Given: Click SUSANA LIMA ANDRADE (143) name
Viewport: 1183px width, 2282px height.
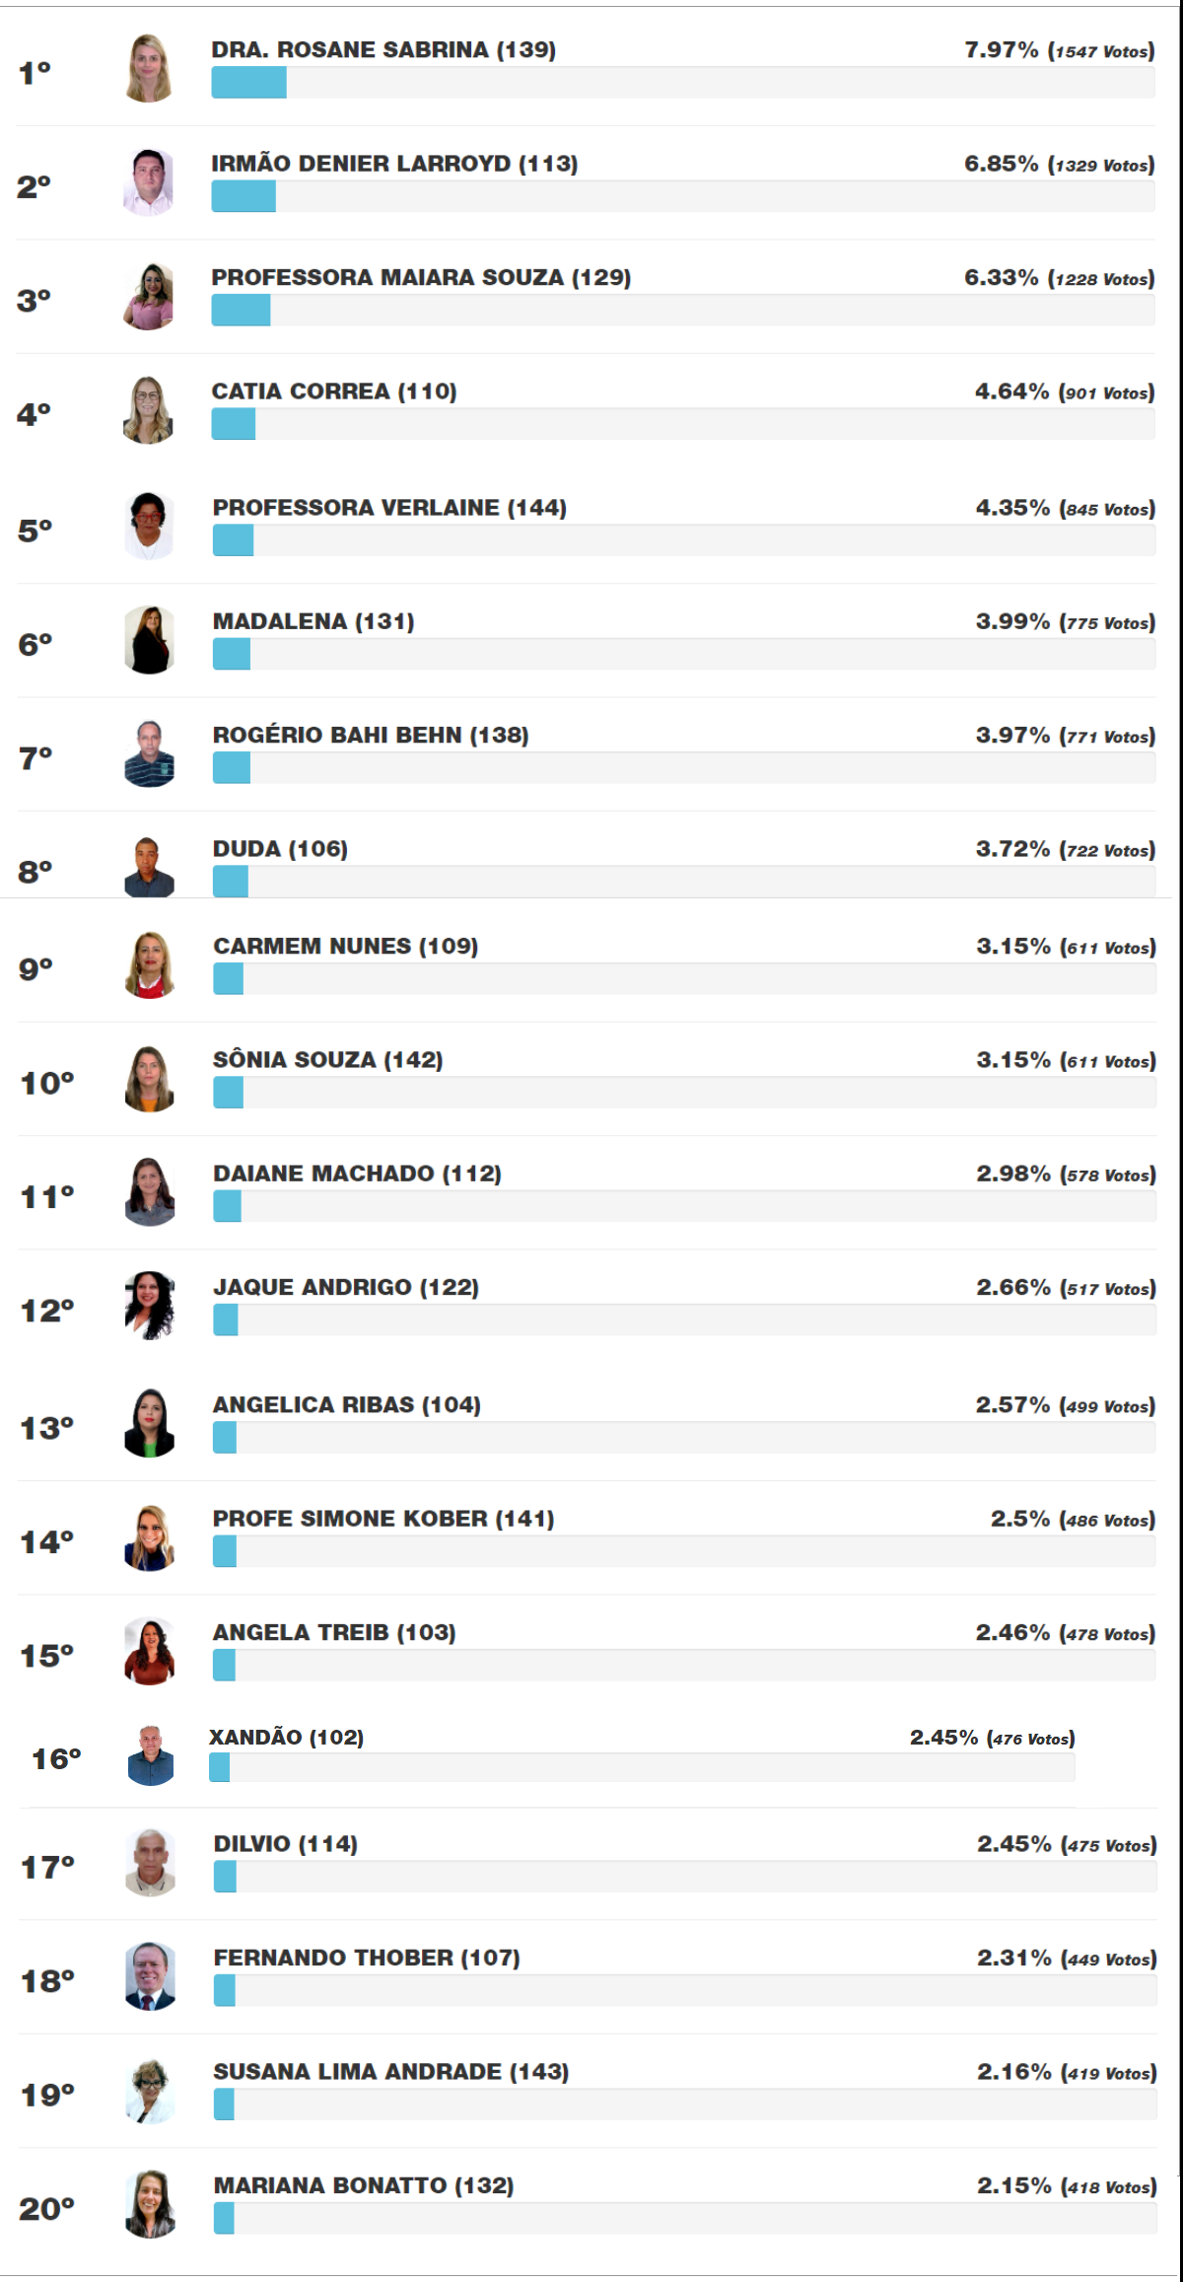Looking at the screenshot, I should coord(391,2072).
